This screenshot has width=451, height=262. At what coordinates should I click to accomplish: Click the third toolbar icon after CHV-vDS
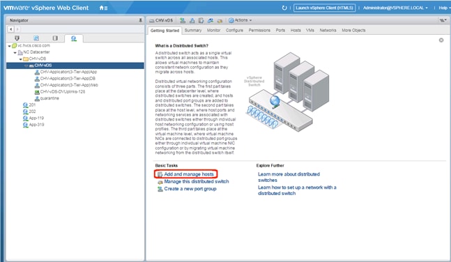click(201, 20)
